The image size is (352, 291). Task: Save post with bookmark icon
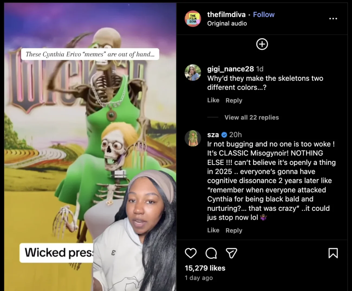tap(333, 253)
